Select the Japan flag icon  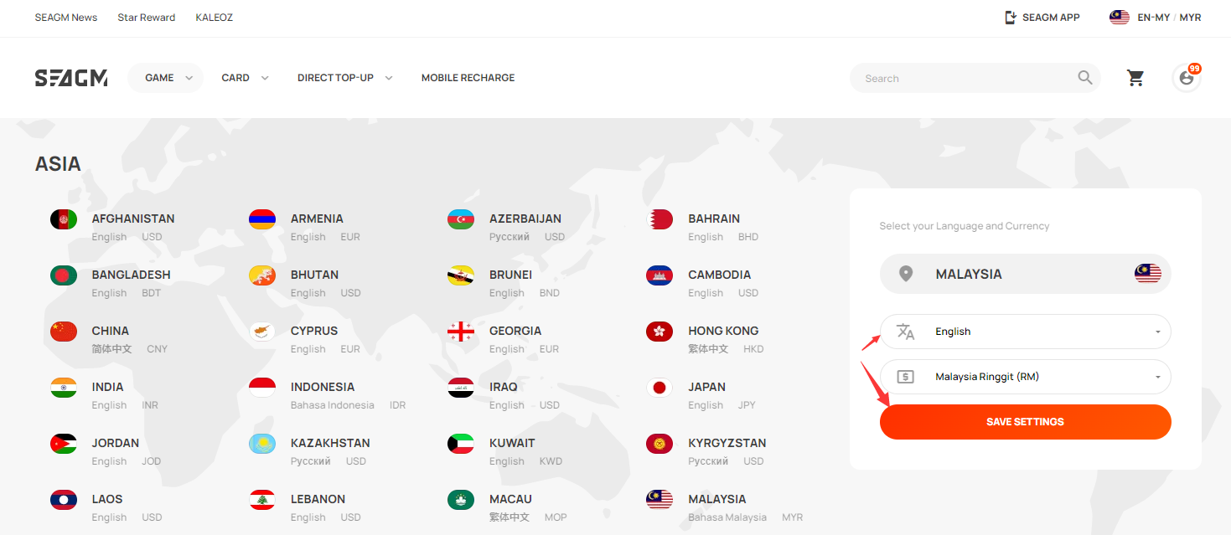[659, 388]
